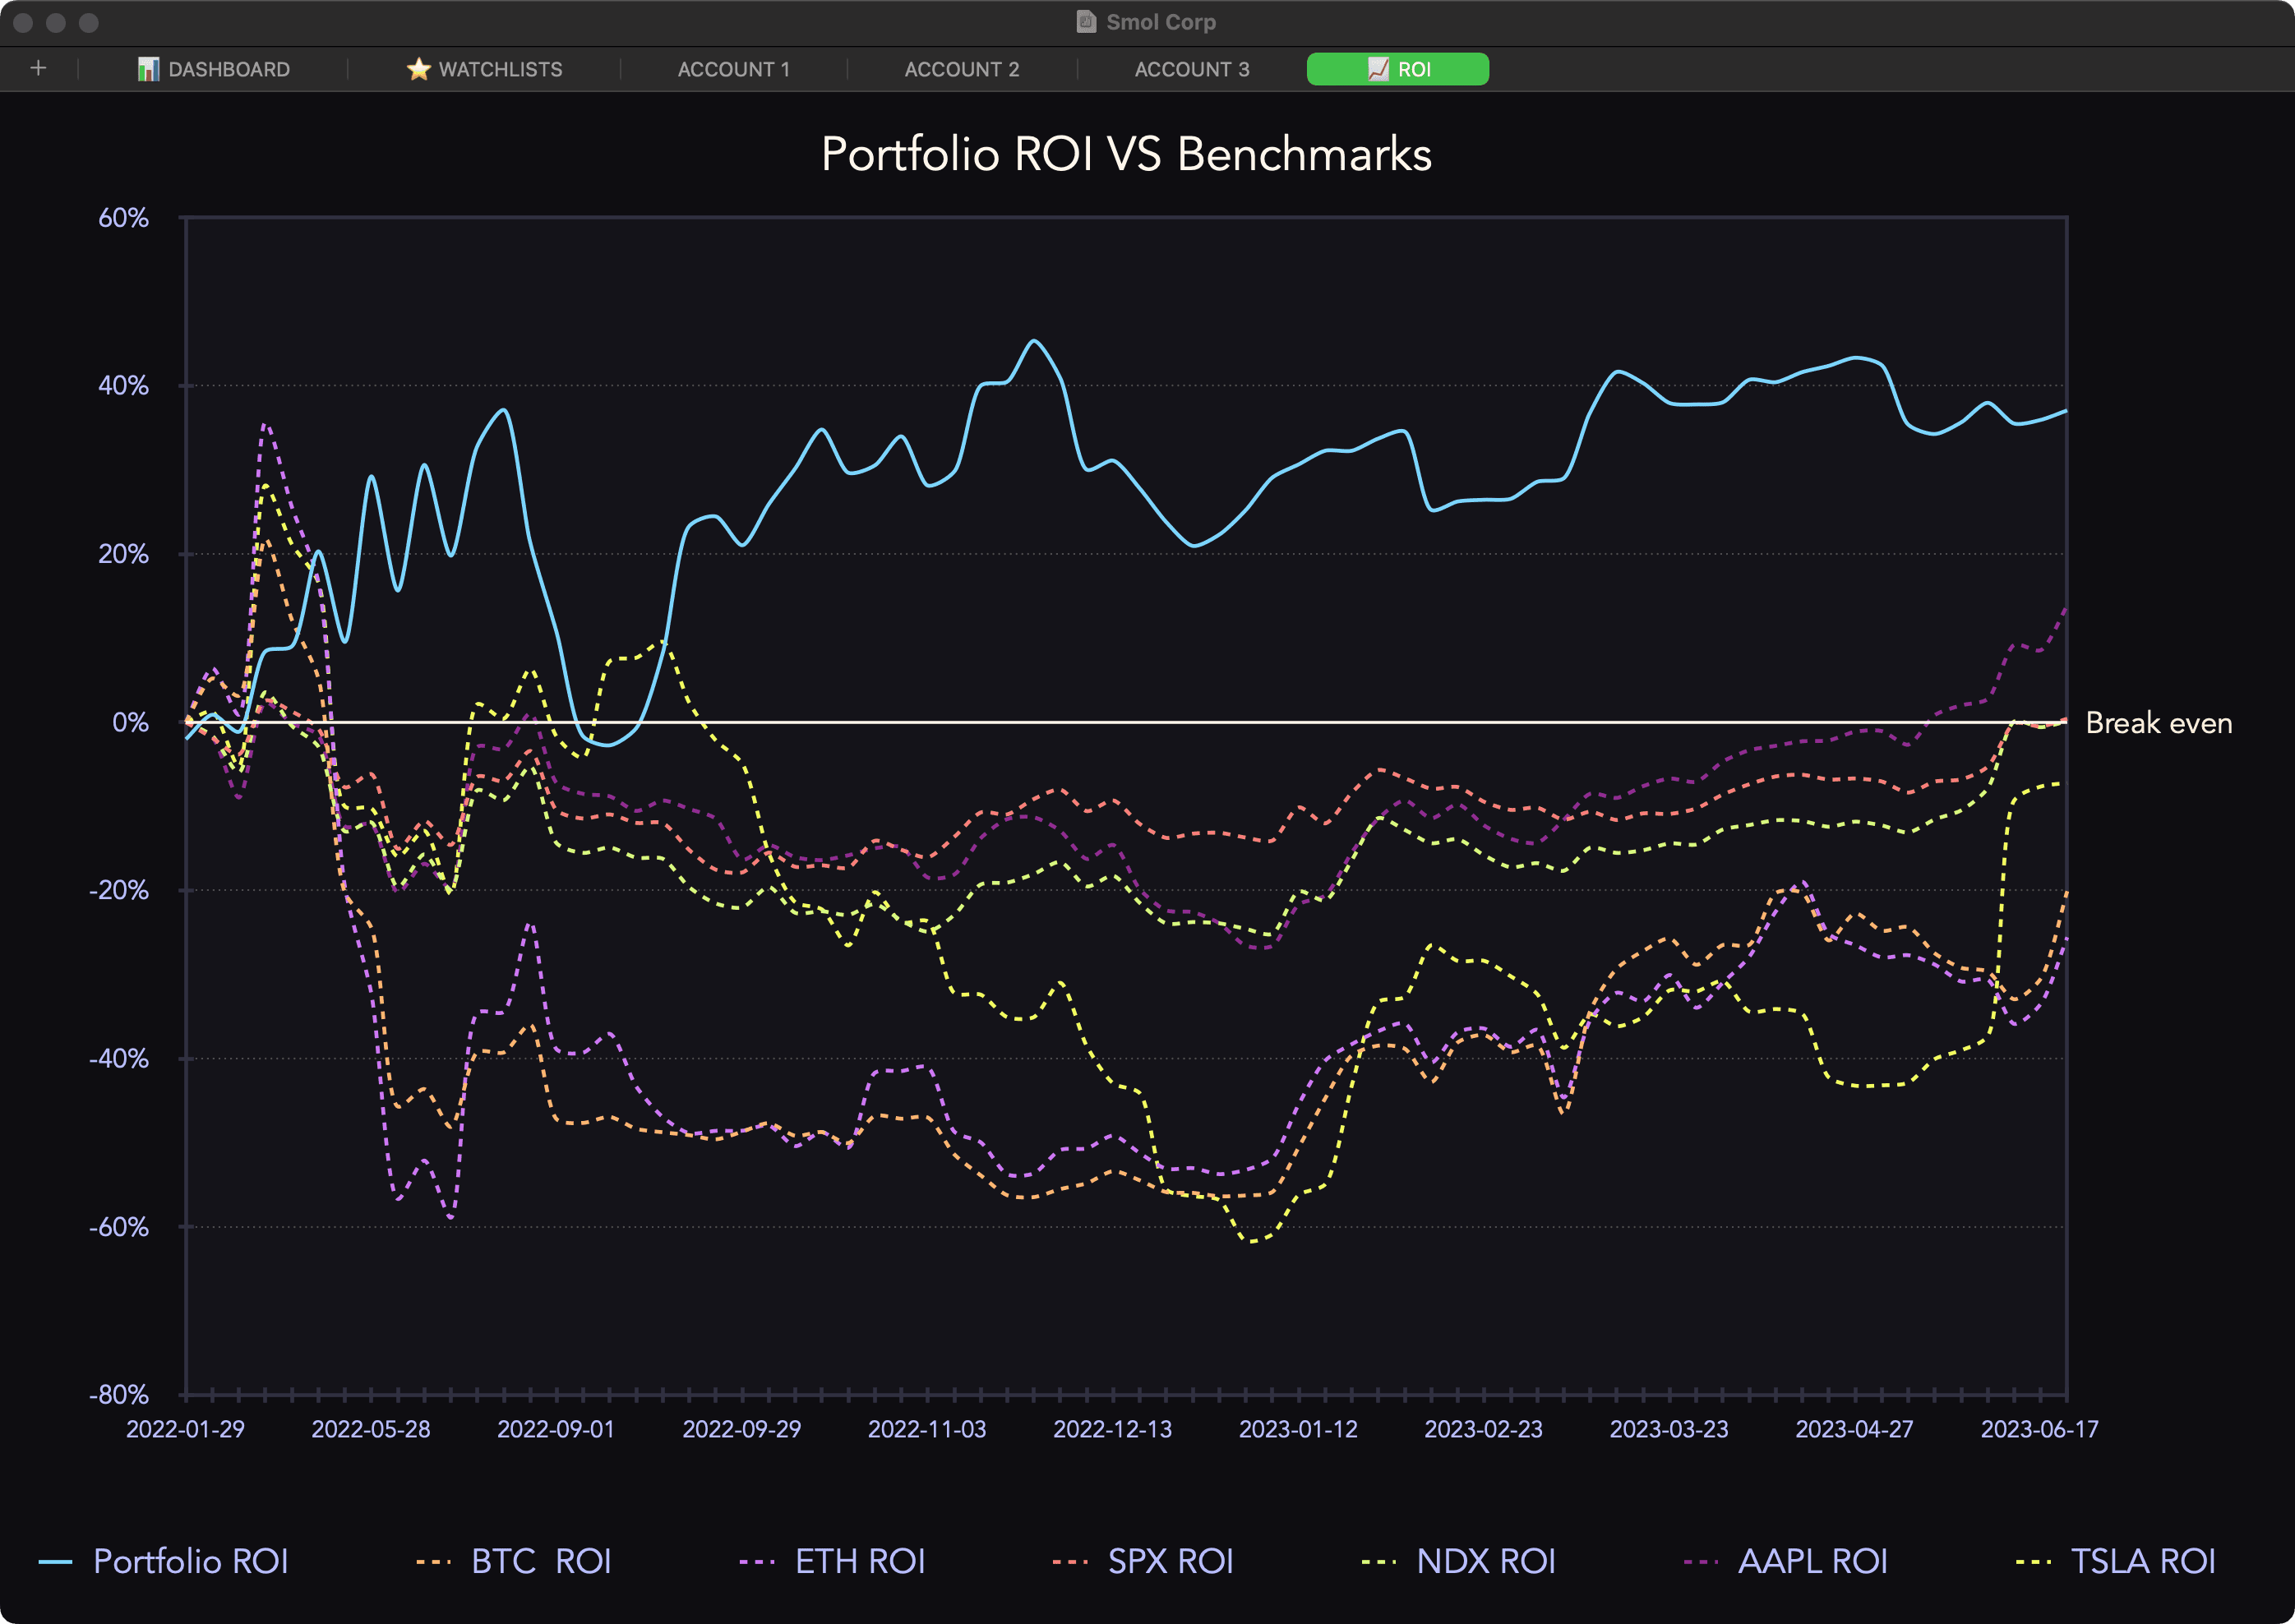Click the 2022-09-01 date axis label

pyautogui.click(x=556, y=1429)
